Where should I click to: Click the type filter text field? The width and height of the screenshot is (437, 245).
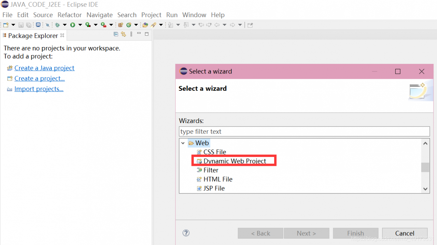click(304, 131)
